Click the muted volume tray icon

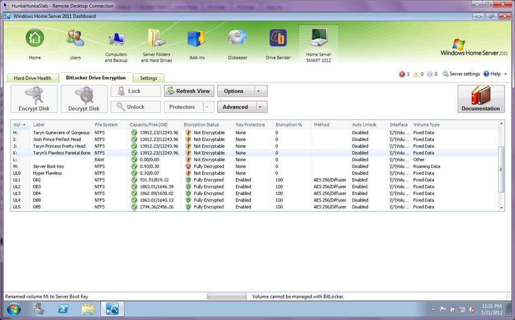[x=472, y=309]
